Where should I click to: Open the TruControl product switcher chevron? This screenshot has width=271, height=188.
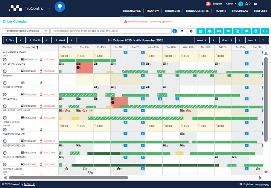(x=49, y=8)
